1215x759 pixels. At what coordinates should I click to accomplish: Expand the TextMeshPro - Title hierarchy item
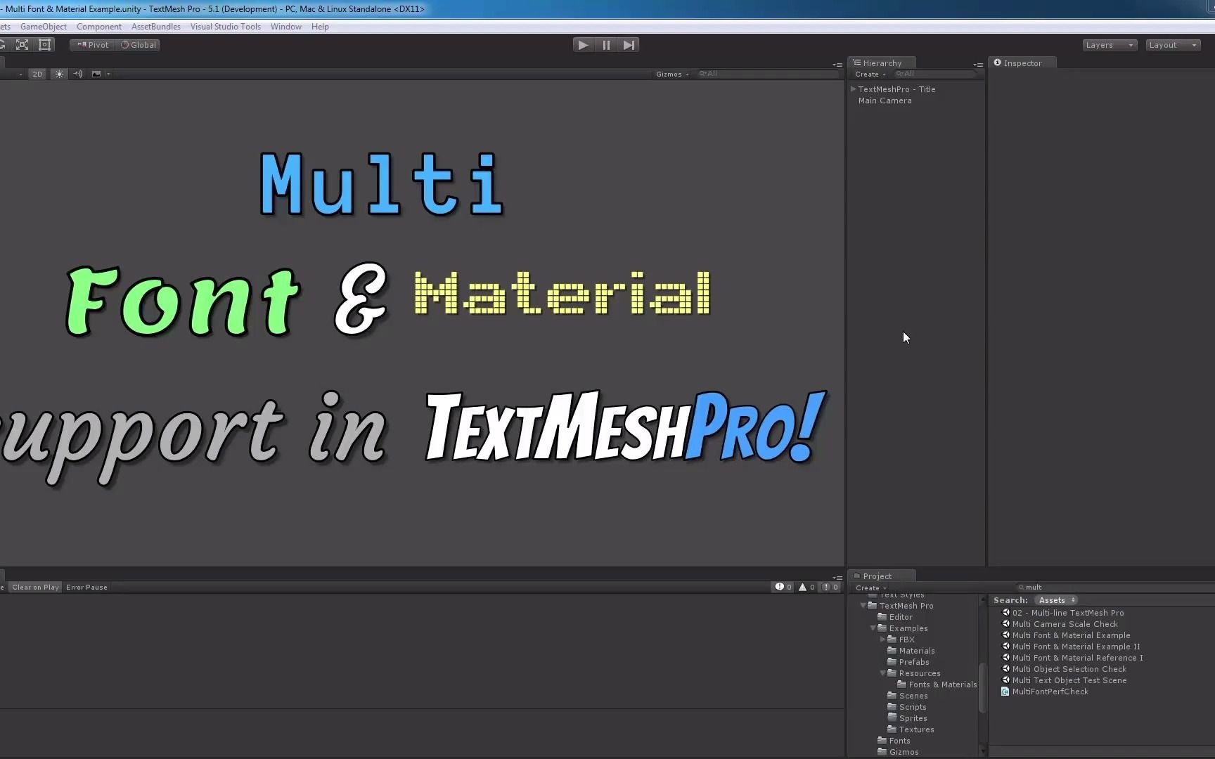854,89
